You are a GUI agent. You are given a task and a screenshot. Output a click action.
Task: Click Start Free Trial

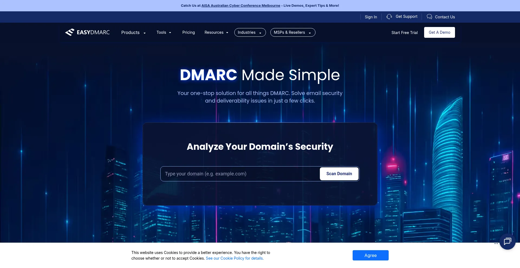[404, 33]
